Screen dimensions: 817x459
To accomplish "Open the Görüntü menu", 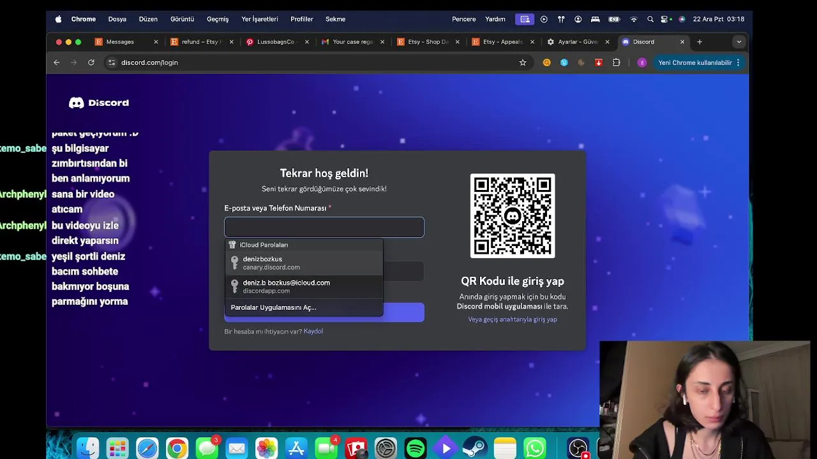I will (x=182, y=19).
